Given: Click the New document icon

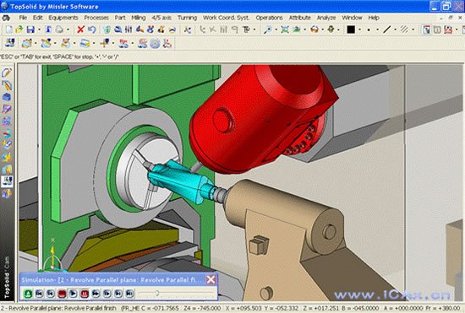Looking at the screenshot, I should (x=9, y=30).
